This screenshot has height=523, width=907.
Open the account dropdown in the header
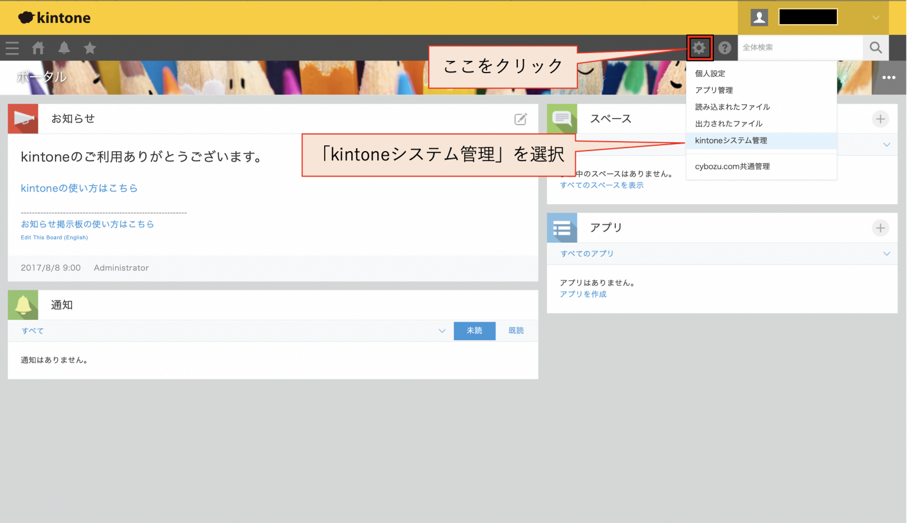tap(876, 17)
